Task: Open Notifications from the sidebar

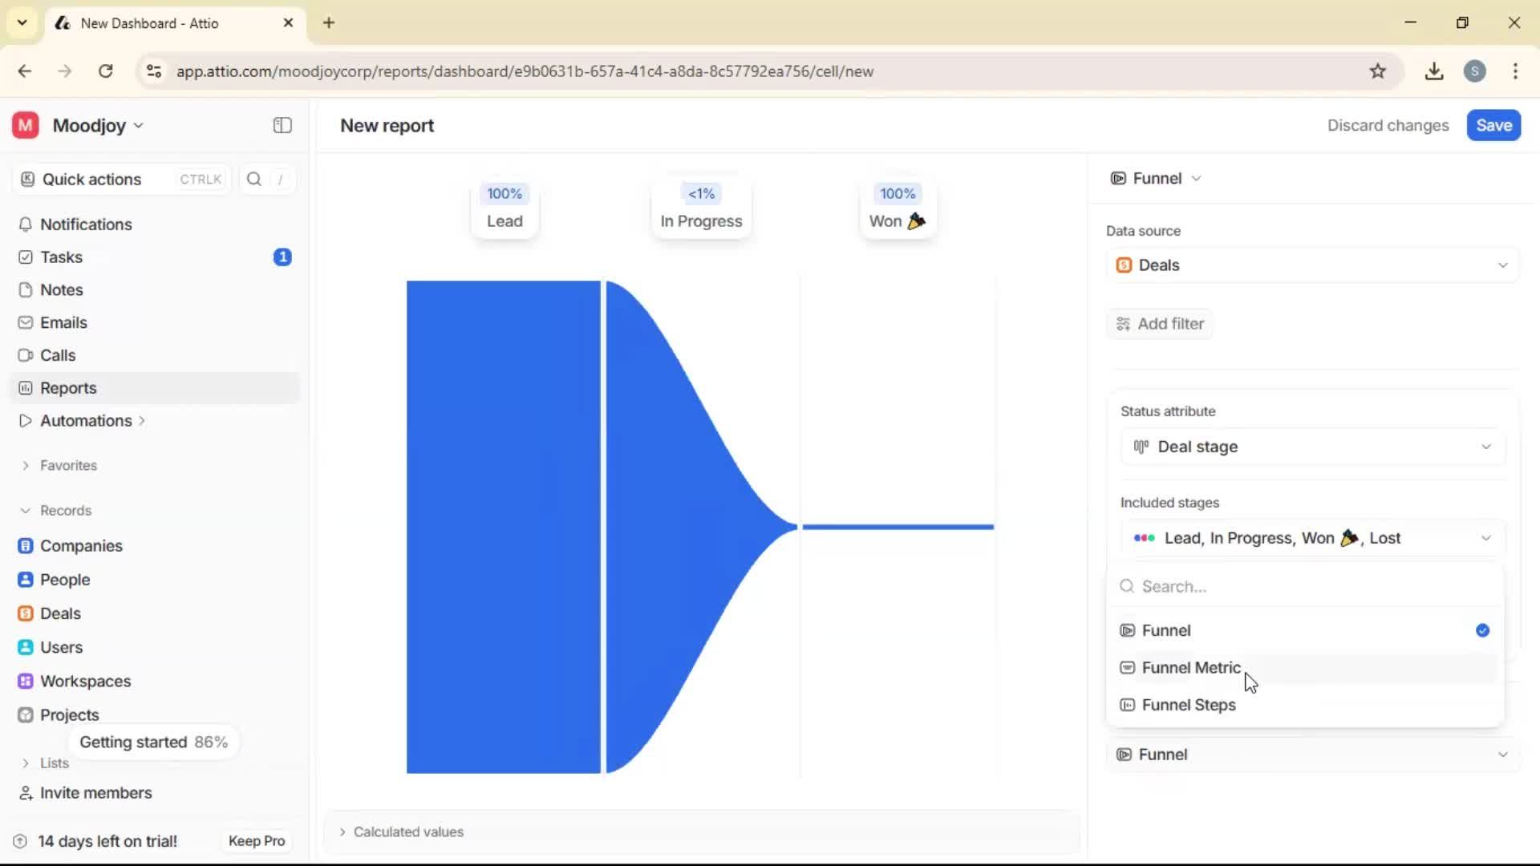Action: coord(85,225)
